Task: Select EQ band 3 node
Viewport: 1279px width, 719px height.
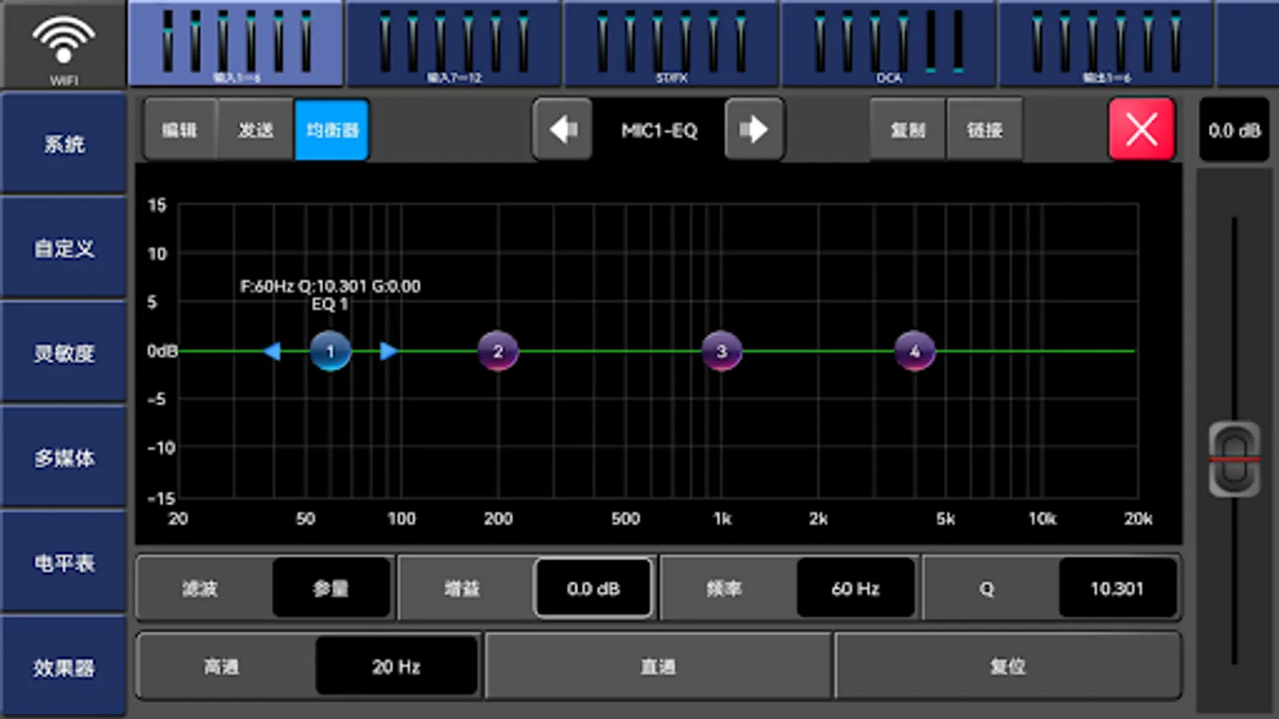Action: (722, 352)
